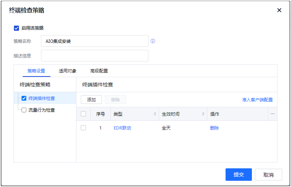Click the sort arrows in the 类型 column
This screenshot has width=291, height=187.
155,114
